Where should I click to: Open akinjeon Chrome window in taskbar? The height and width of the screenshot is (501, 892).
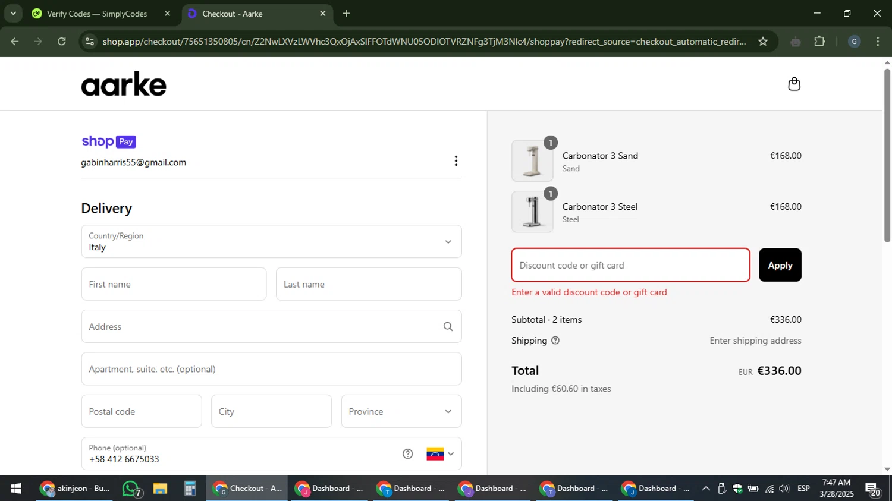pos(75,489)
